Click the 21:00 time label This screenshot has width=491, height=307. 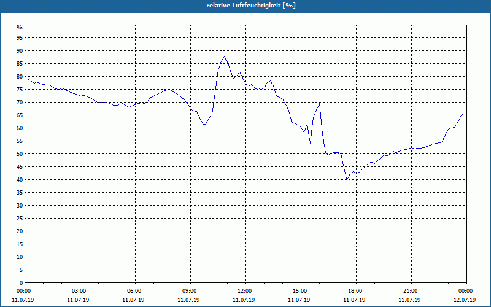(x=411, y=291)
